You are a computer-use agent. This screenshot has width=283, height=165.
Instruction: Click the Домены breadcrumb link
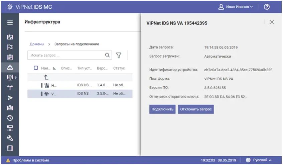[37, 44]
